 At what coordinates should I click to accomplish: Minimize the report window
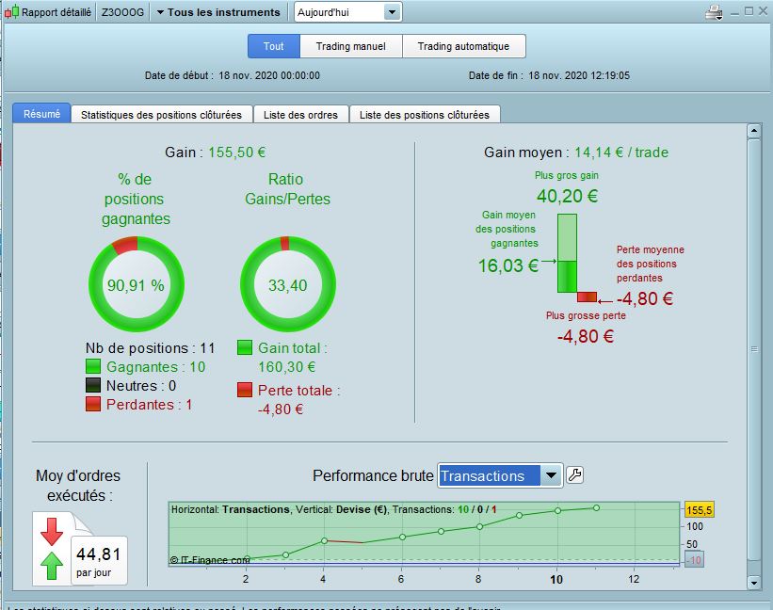point(734,12)
